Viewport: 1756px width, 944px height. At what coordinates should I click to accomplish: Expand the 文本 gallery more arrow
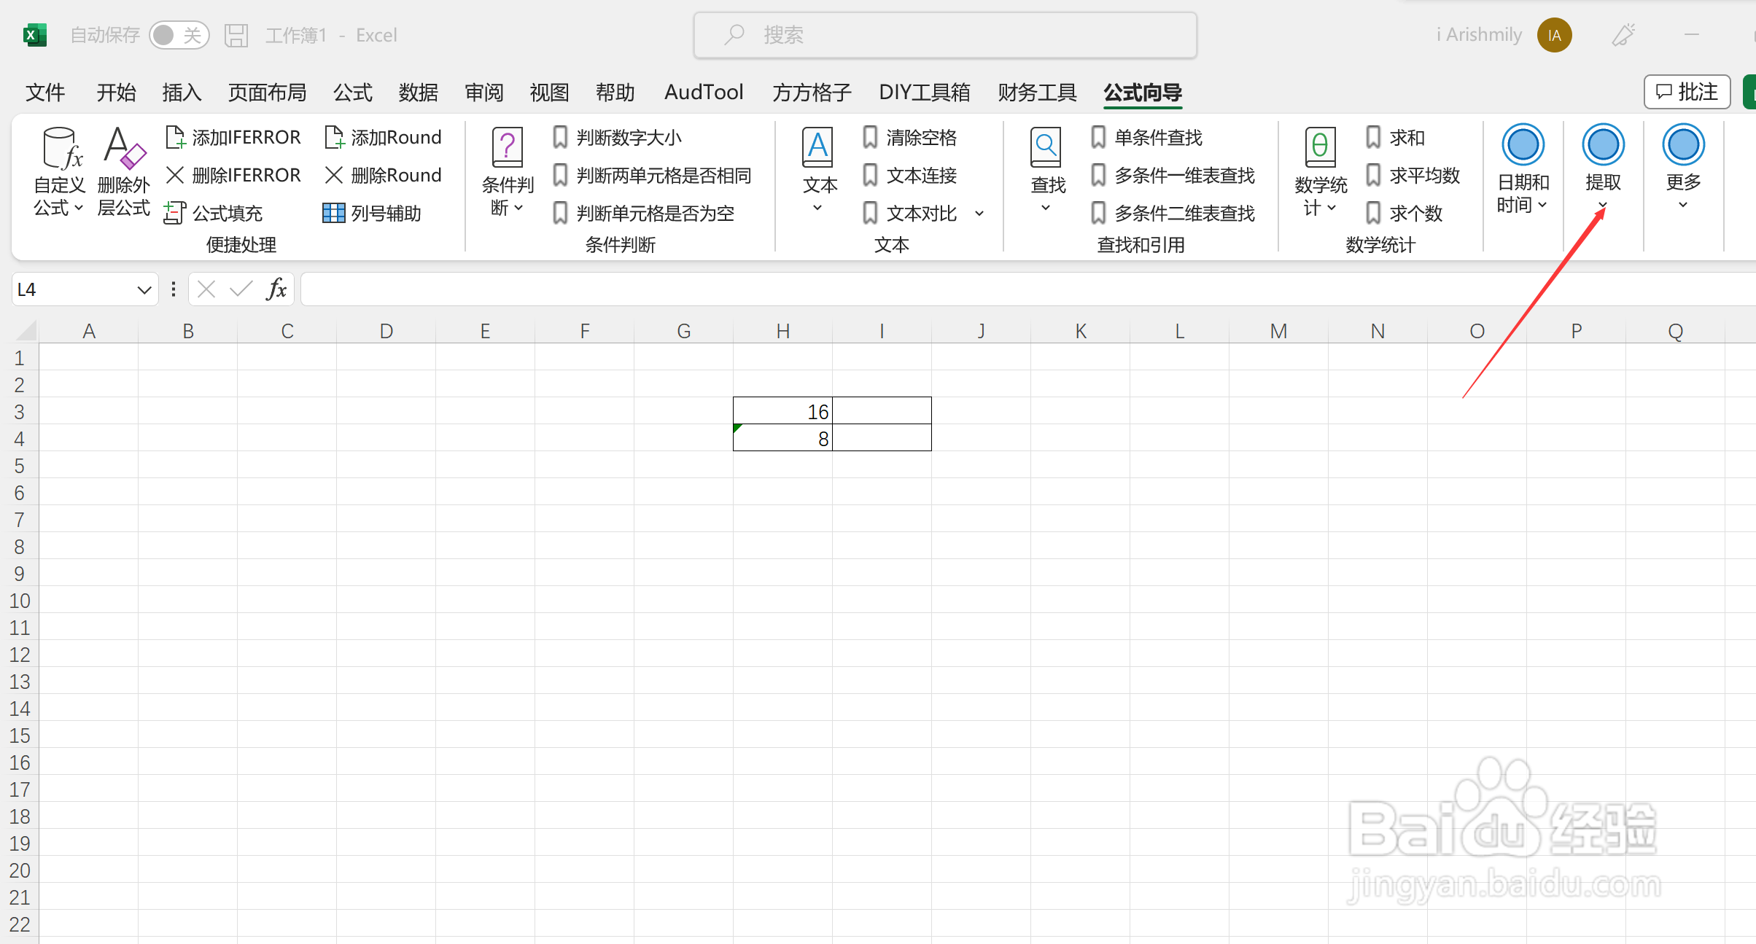979,214
